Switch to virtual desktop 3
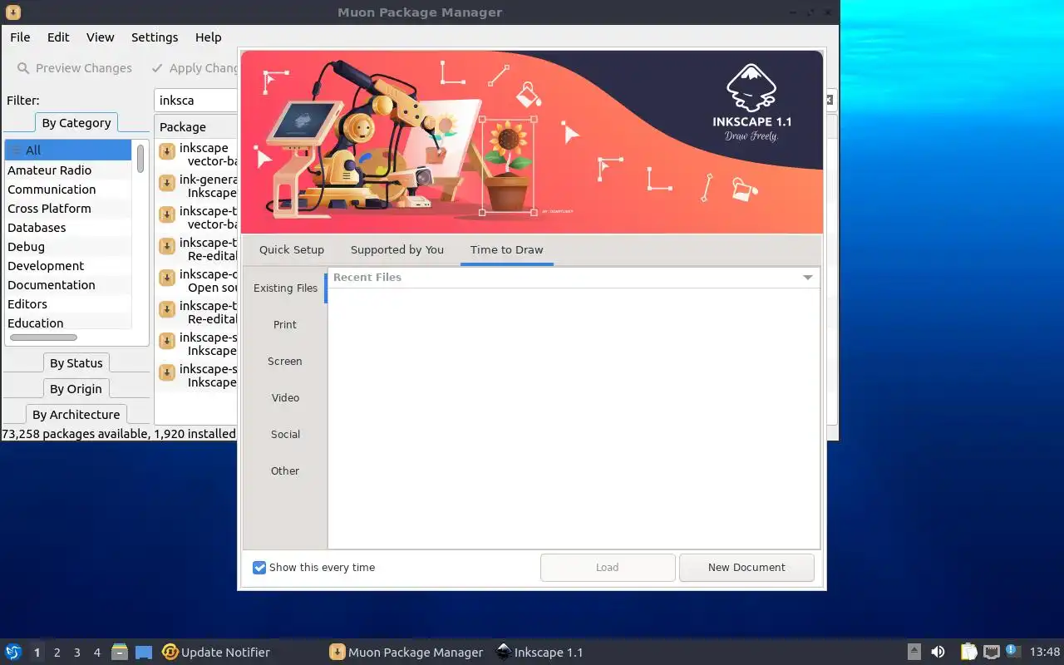The height and width of the screenshot is (665, 1064). pos(77,653)
